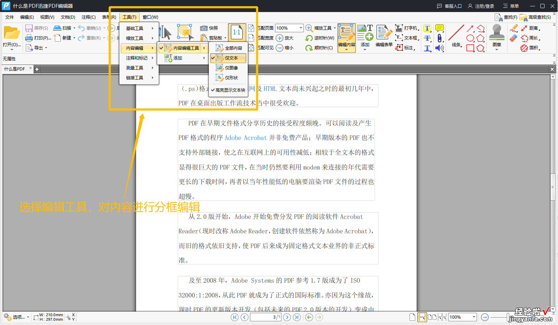The image size is (558, 325).
Task: Activate the Edit Content (编辑内容) tool
Action: (347, 37)
